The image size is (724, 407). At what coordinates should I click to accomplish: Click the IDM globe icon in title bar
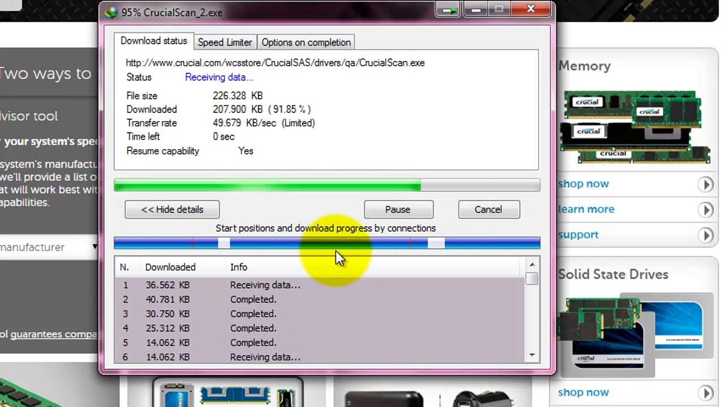pos(111,12)
